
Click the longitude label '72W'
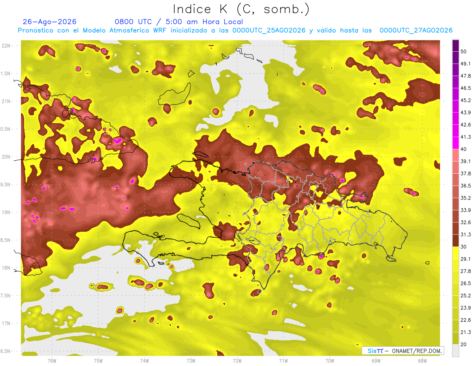click(237, 360)
